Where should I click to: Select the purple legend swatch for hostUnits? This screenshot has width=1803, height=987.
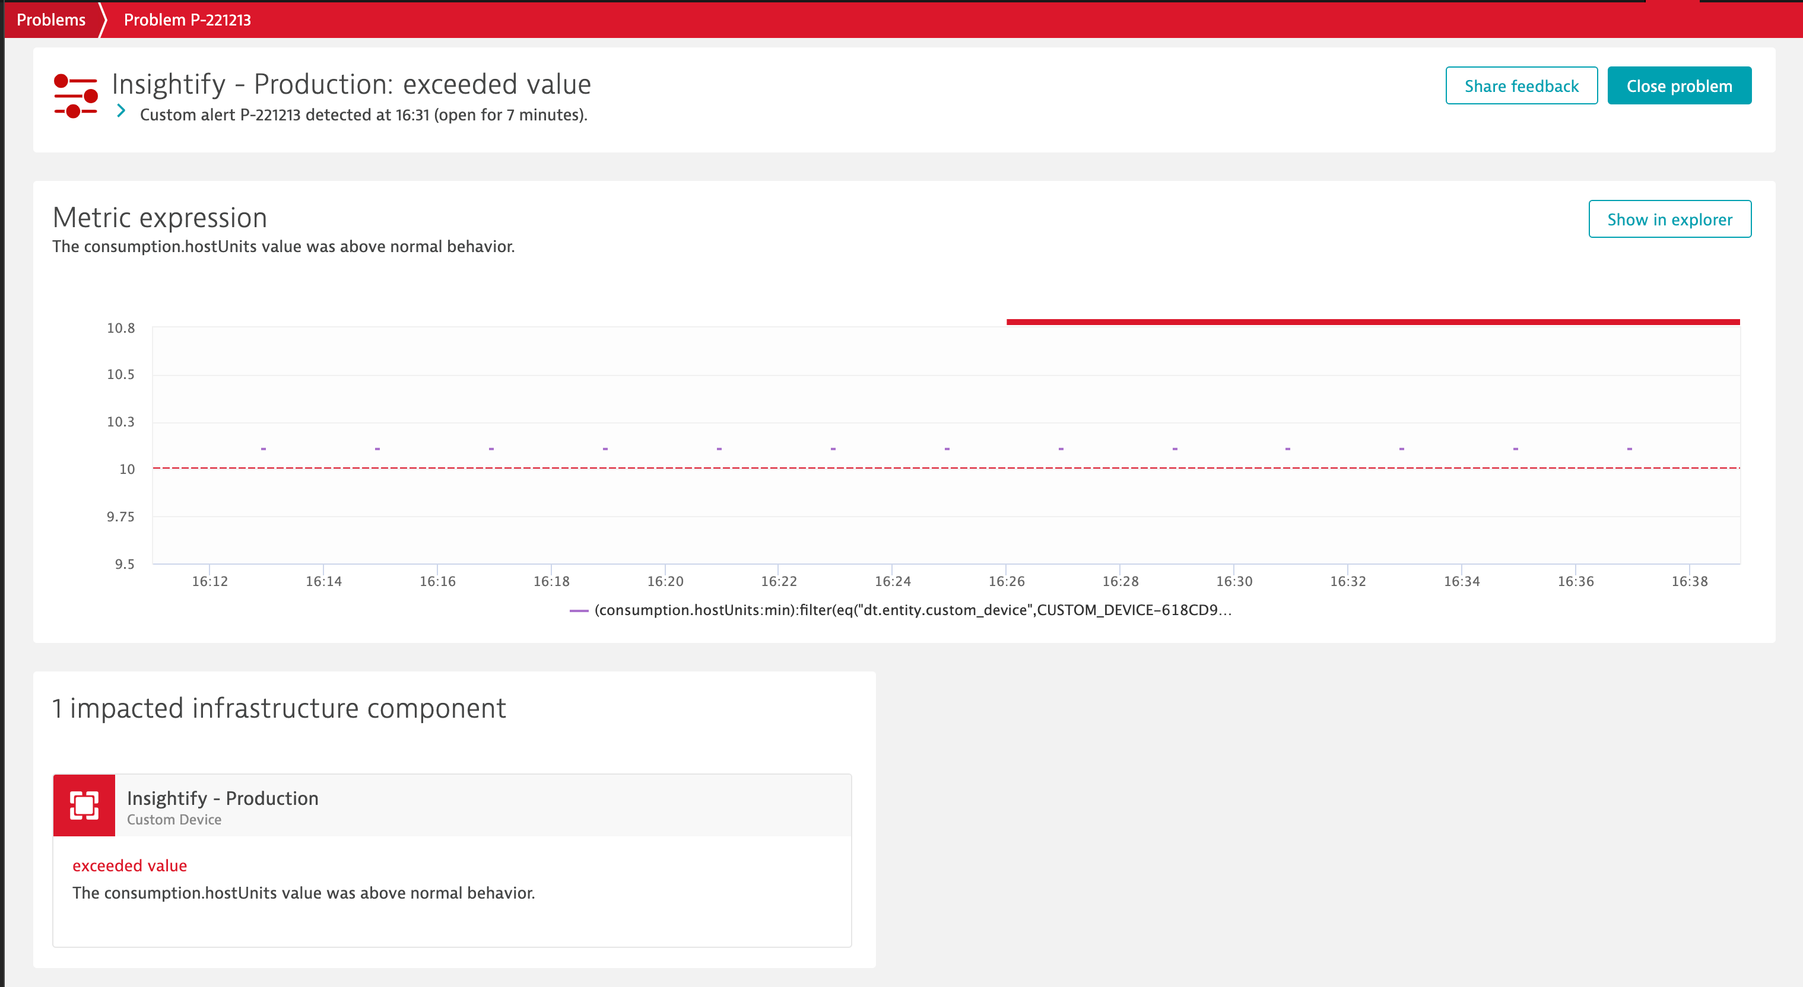click(578, 611)
